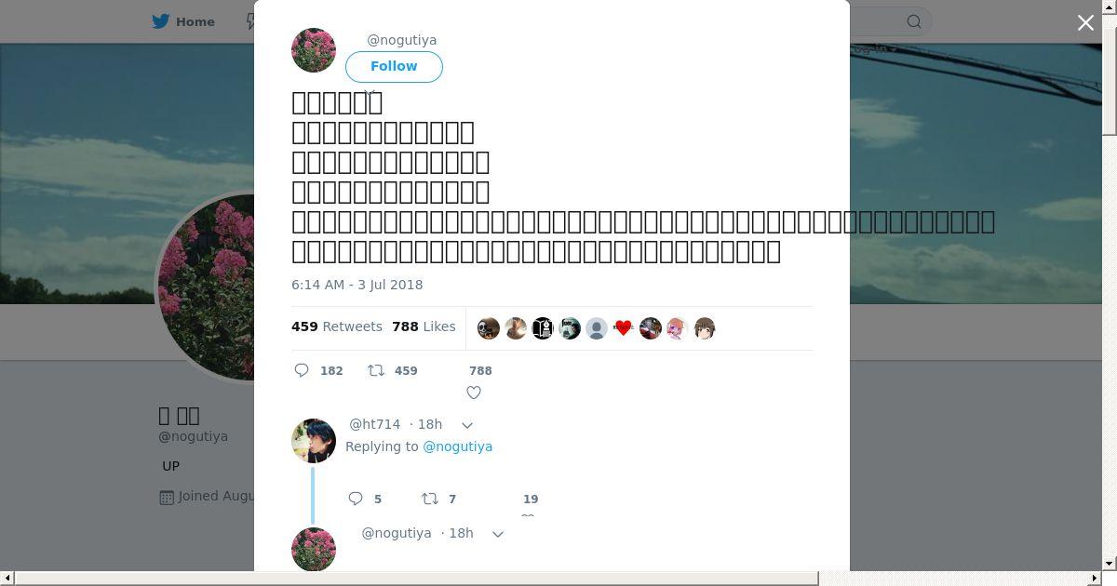
Task: View the list of 459 Retweets
Action: pyautogui.click(x=337, y=326)
